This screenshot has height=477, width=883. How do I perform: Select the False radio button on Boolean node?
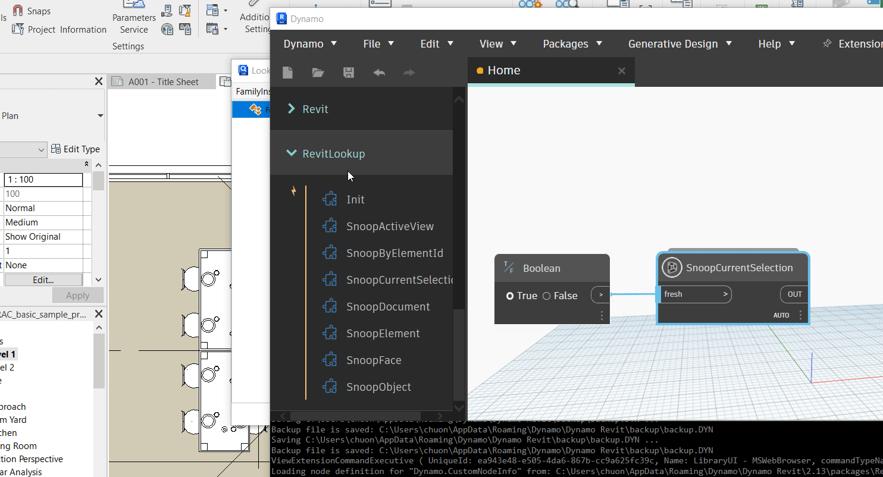click(547, 296)
